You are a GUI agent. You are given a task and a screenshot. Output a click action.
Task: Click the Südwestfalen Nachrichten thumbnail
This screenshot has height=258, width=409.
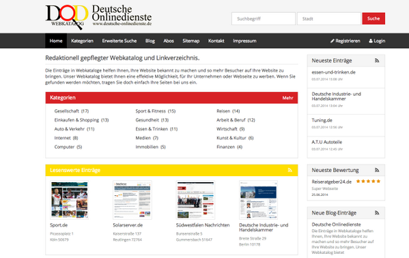(195, 200)
